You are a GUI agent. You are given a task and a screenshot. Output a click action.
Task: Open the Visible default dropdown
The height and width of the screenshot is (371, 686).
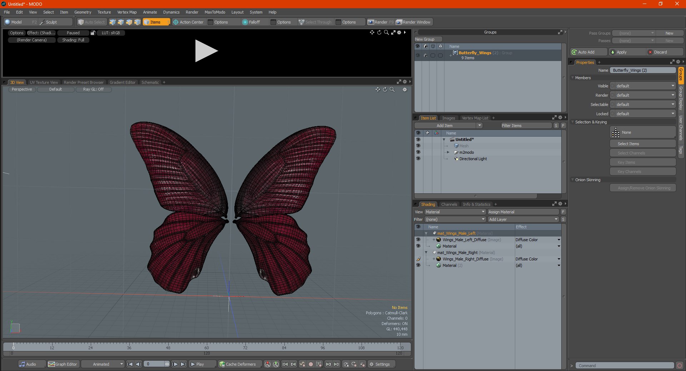[643, 86]
